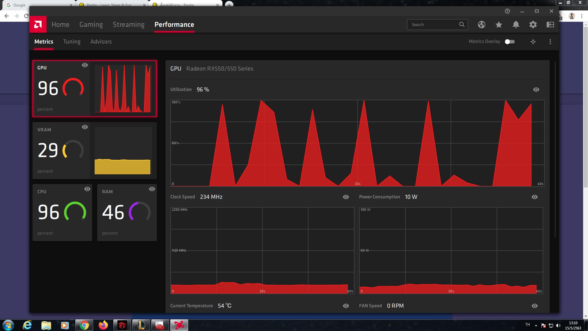Open Firefox from the taskbar
588x331 pixels.
coord(103,325)
